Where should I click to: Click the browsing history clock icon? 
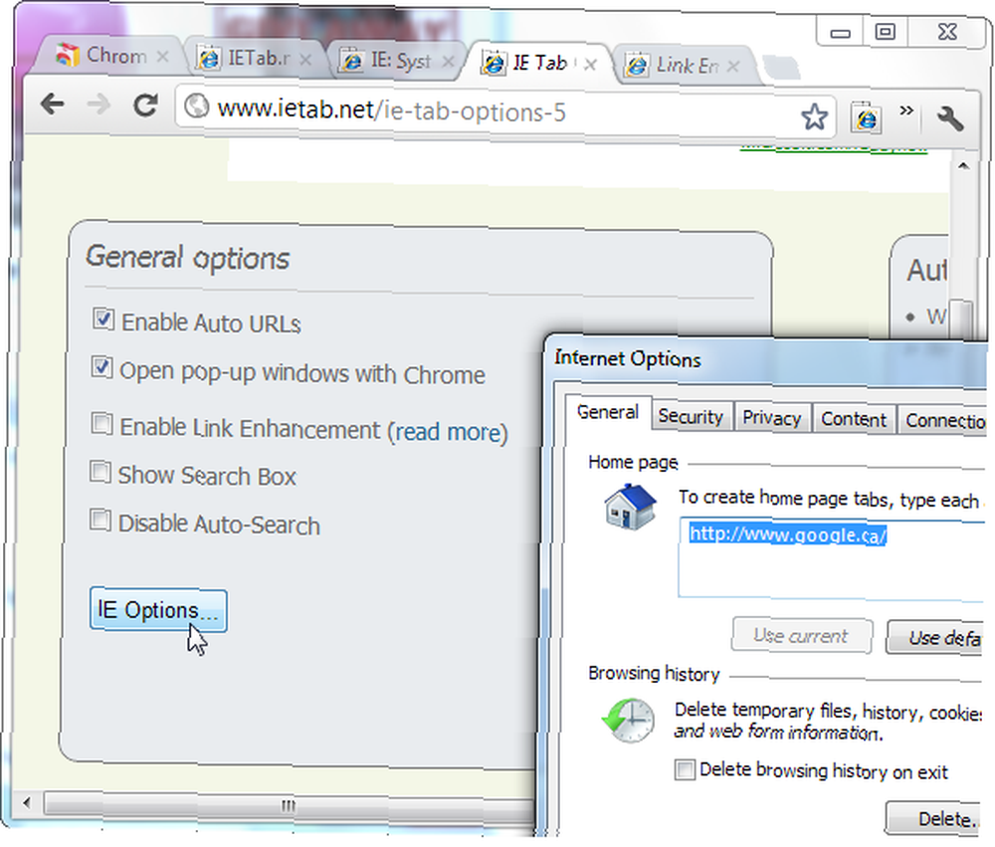[x=628, y=720]
